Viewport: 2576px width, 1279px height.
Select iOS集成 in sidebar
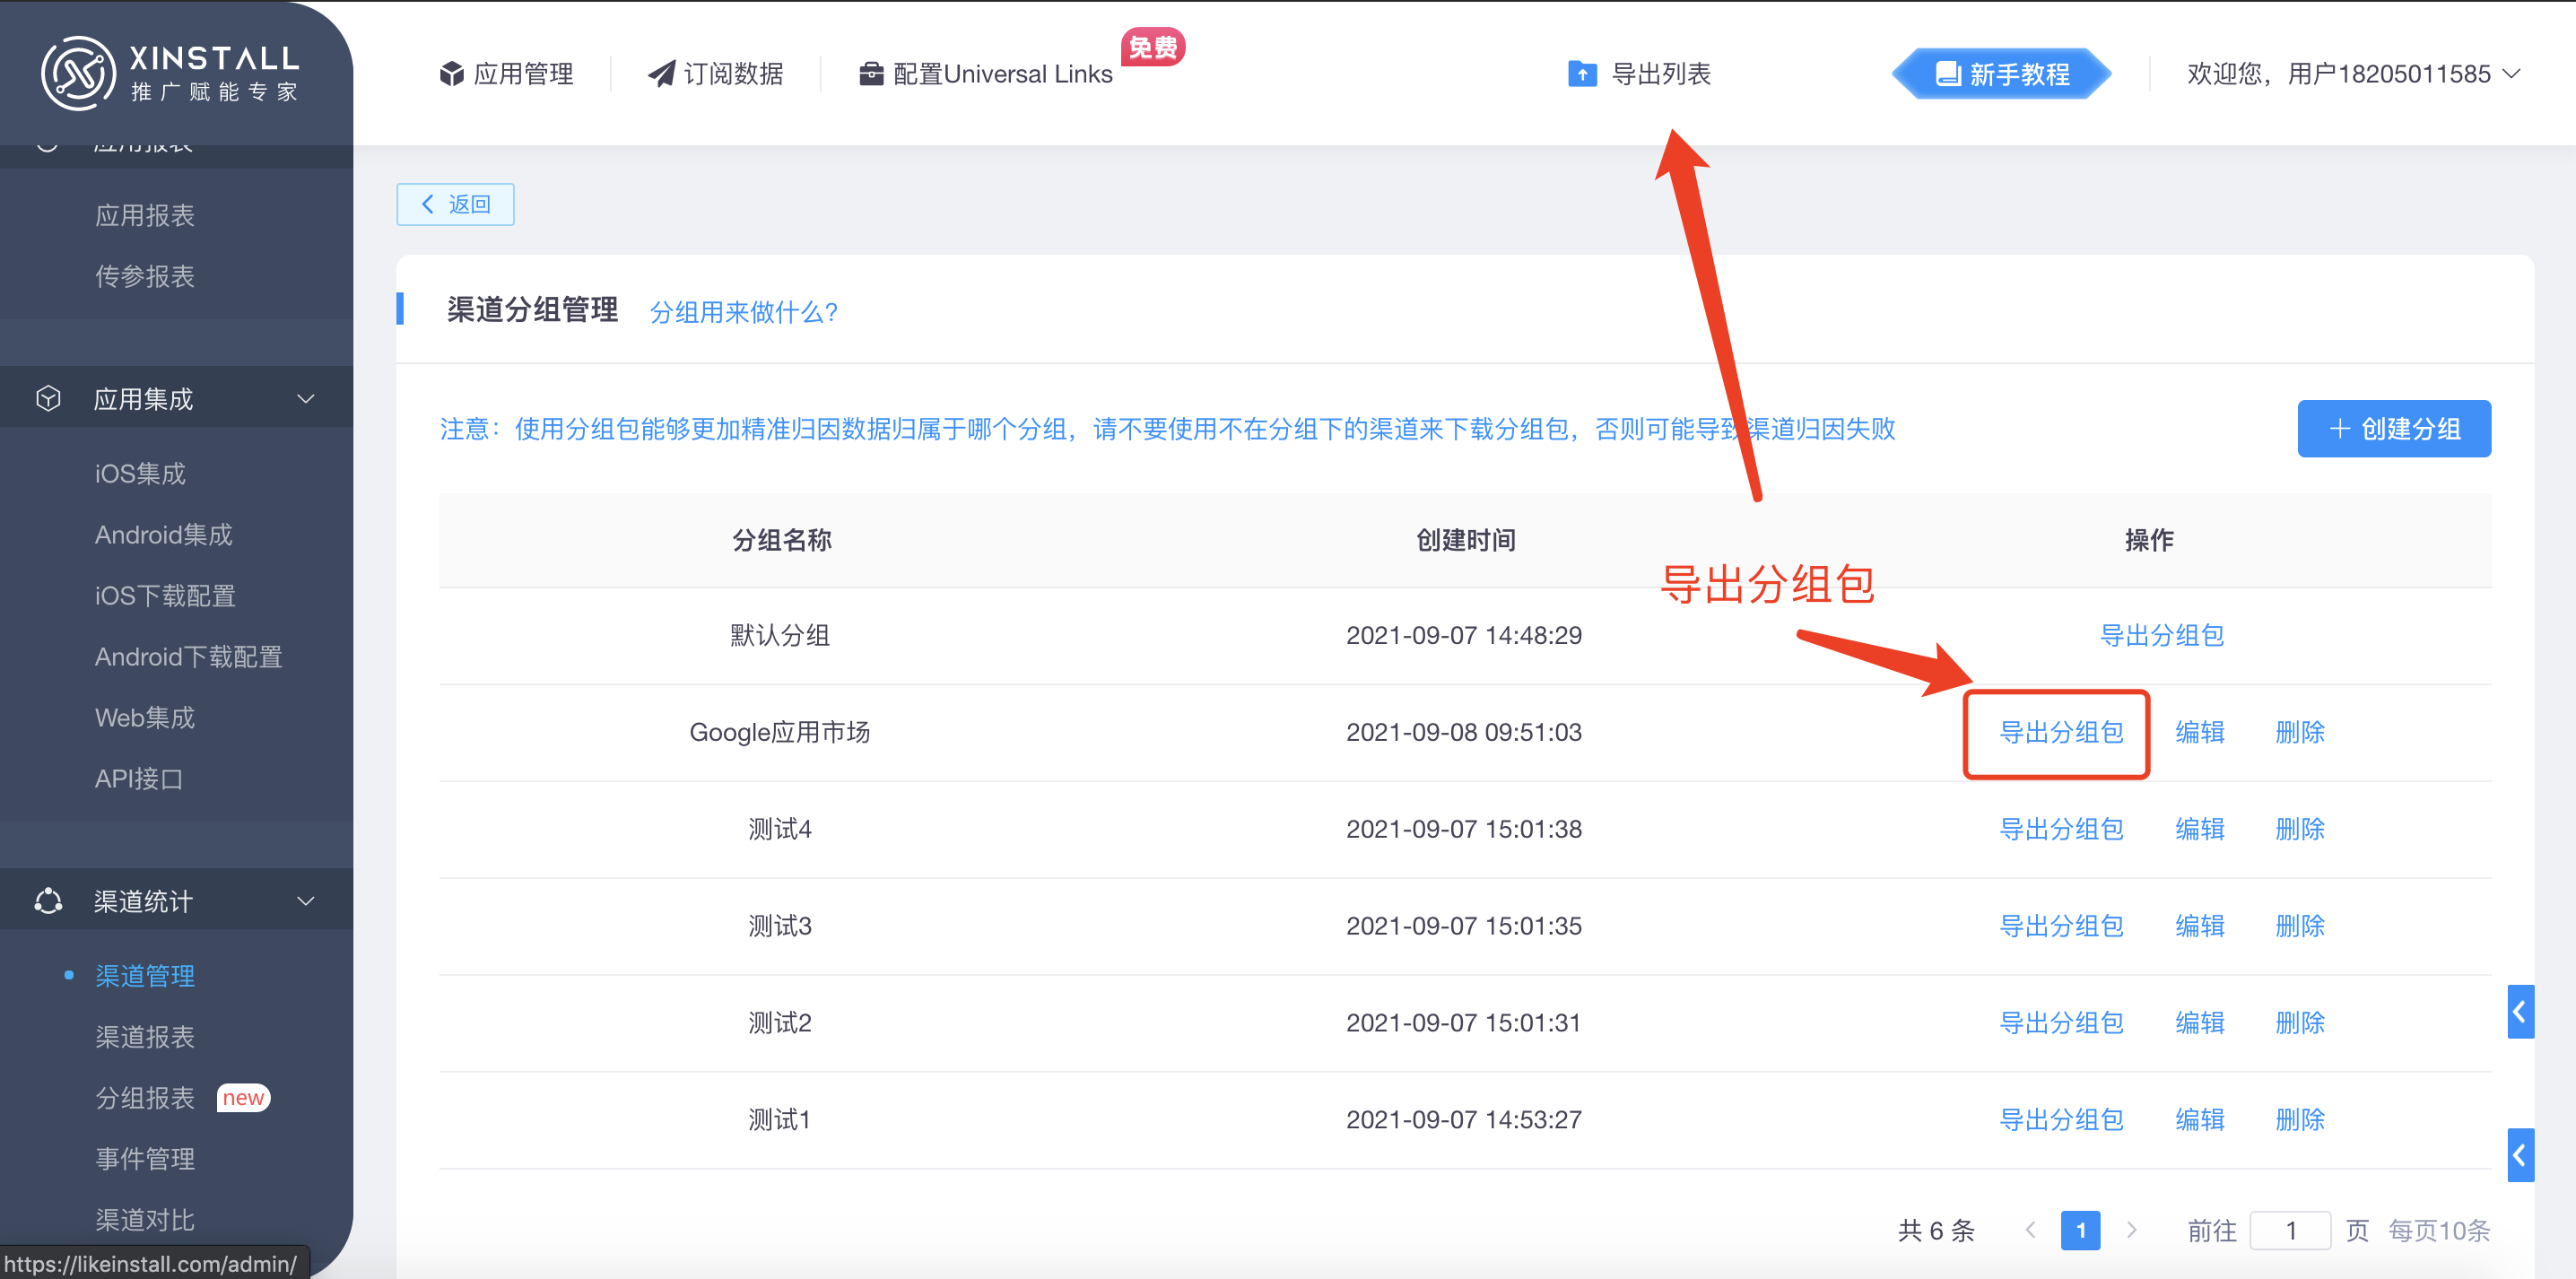click(141, 473)
